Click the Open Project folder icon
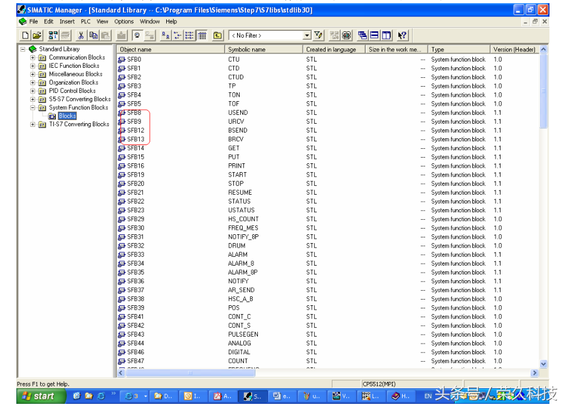 [37, 36]
